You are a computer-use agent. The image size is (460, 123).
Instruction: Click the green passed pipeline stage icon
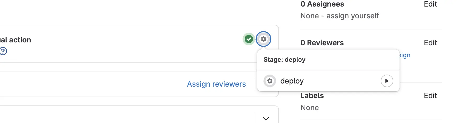click(x=249, y=39)
